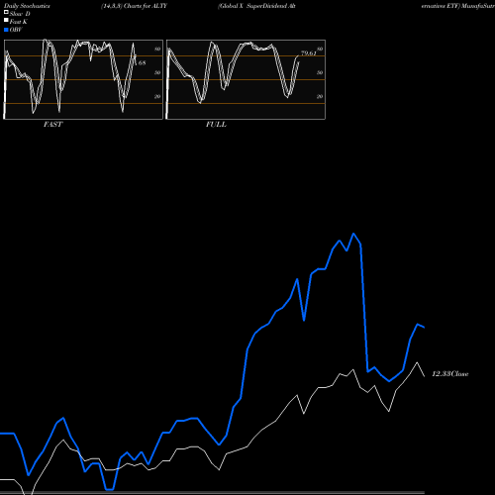
Task: Click the Fast K legend swatch
Action: pos(6,20)
